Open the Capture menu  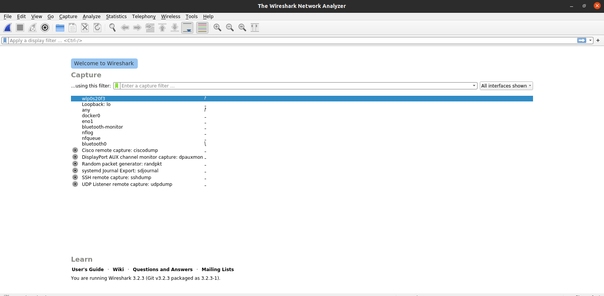(x=68, y=17)
